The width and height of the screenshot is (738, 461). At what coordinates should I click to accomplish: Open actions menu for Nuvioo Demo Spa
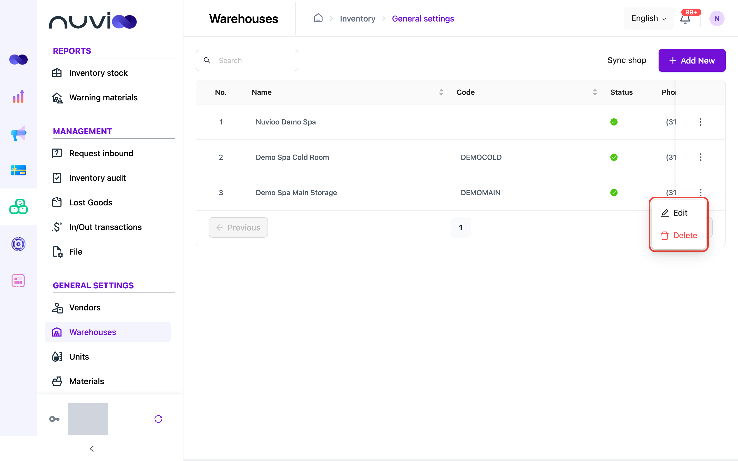[x=701, y=122]
